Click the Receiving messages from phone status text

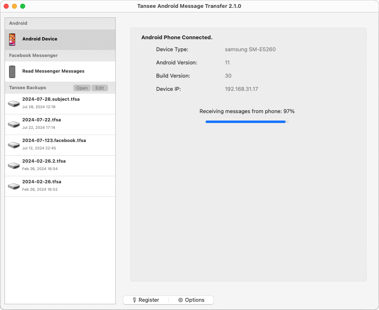coord(247,111)
